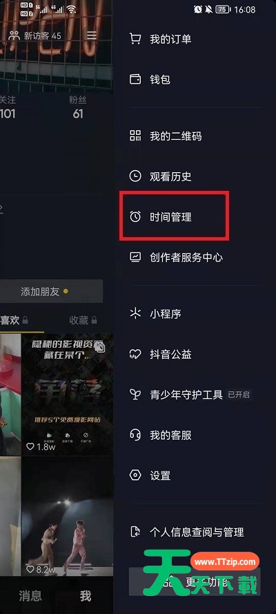Screen dimensions: 276x614
Task: Expand 更多功能 at the drawer bottom
Action: pos(195,582)
